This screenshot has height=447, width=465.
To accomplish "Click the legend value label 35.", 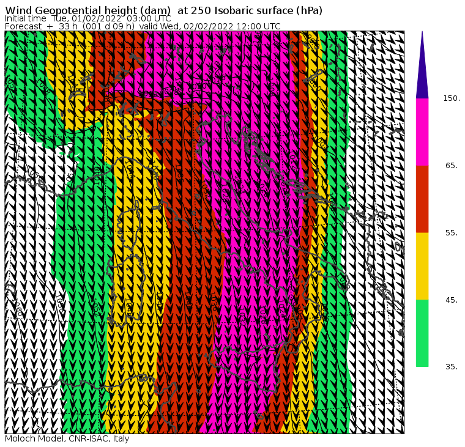I will point(452,367).
